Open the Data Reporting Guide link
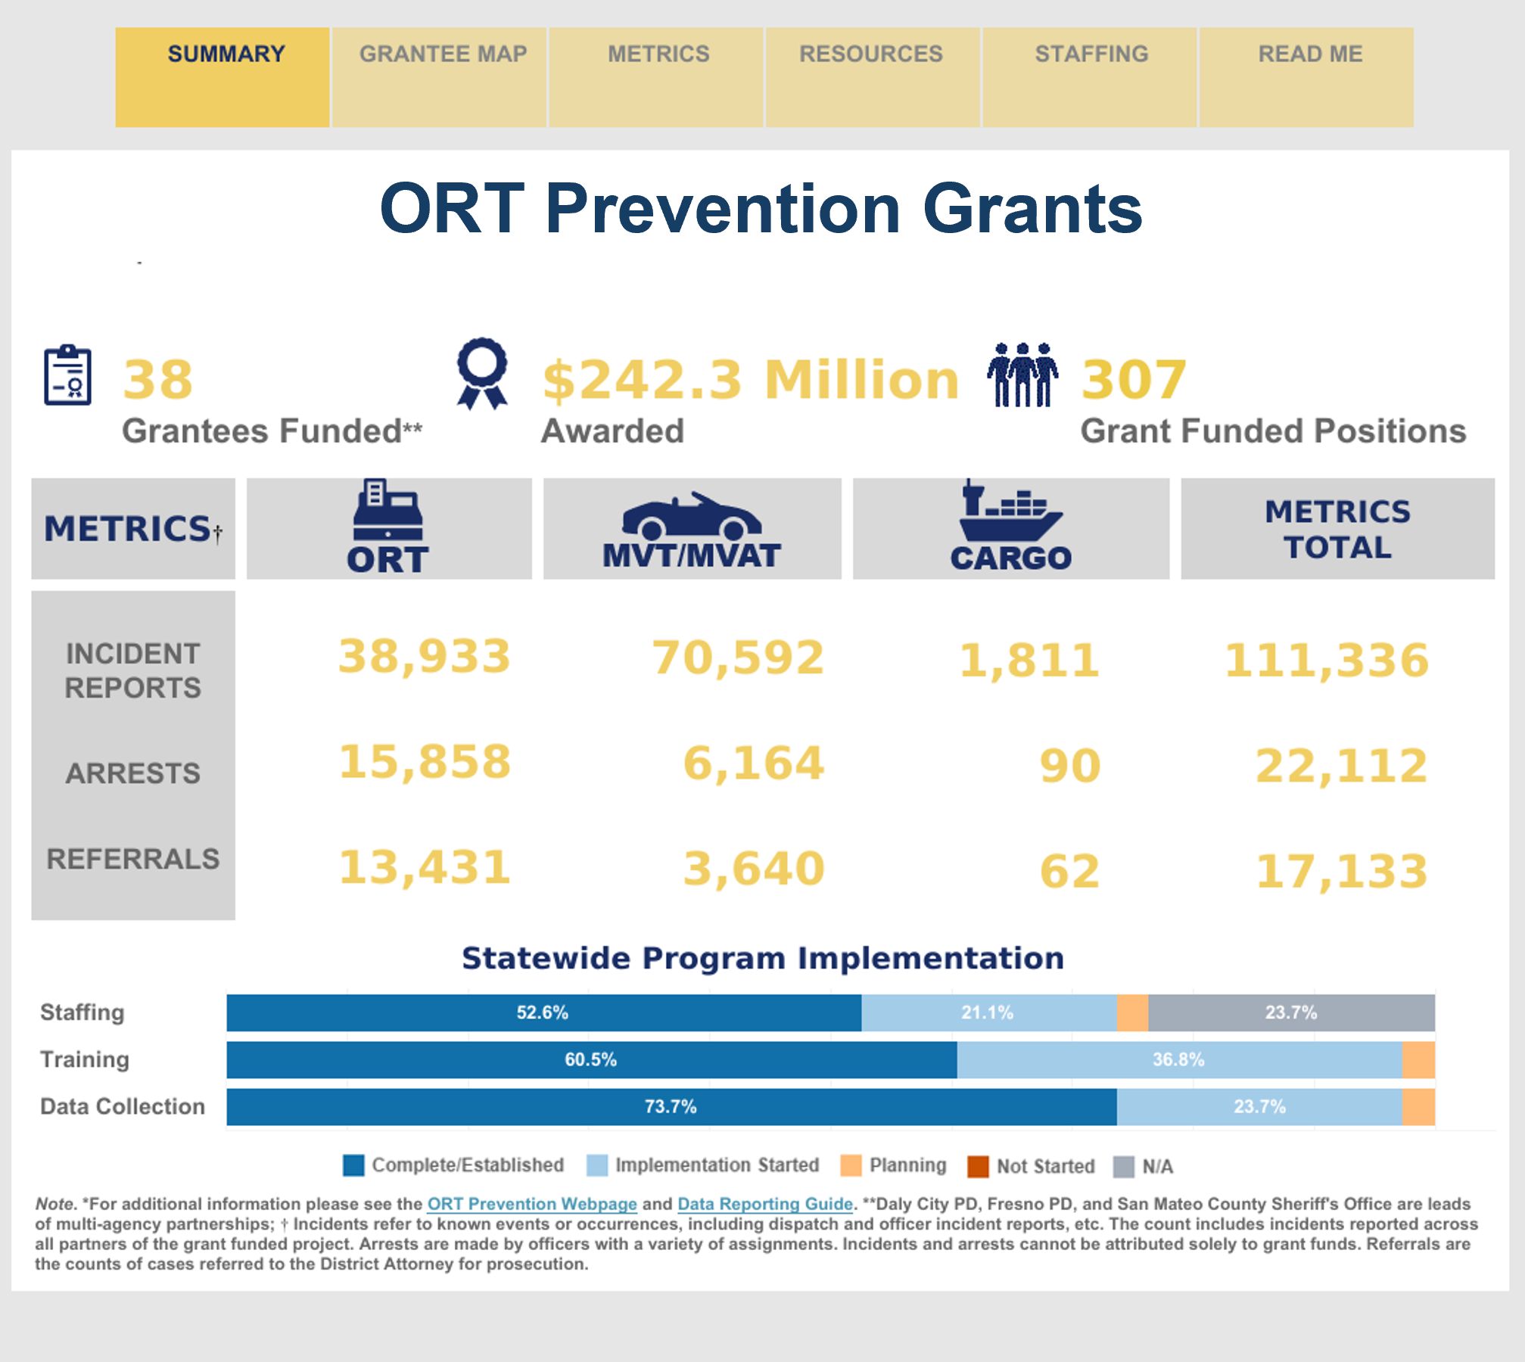Viewport: 1525px width, 1362px height. pyautogui.click(x=764, y=1204)
